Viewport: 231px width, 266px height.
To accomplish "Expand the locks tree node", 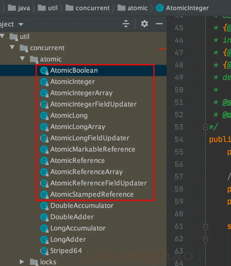I will [22, 262].
